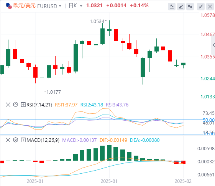
Task: Expand the RSI panel with plus box
Action: click(x=23, y=105)
